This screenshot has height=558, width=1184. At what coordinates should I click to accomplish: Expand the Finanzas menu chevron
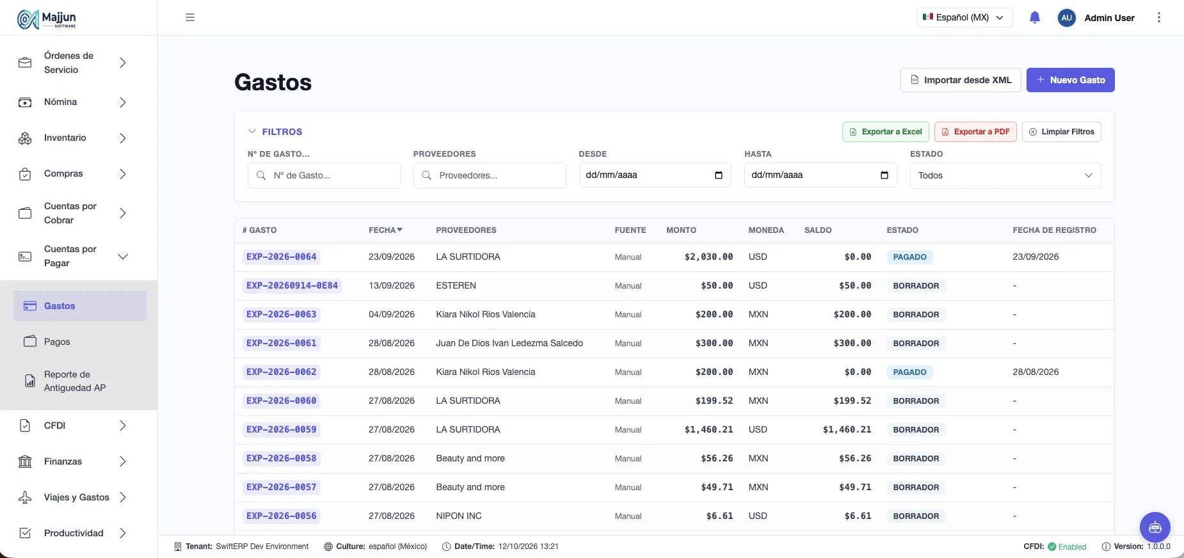pyautogui.click(x=123, y=461)
